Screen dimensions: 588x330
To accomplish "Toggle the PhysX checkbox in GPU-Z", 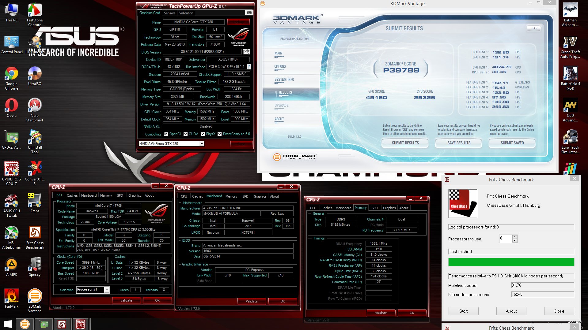I will pos(203,134).
